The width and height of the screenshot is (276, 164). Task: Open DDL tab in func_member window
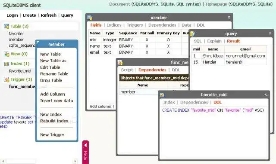(176, 70)
